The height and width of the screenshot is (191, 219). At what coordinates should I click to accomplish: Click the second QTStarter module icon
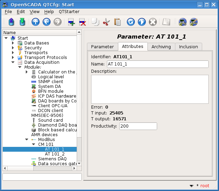pyautogui.click(x=194, y=22)
